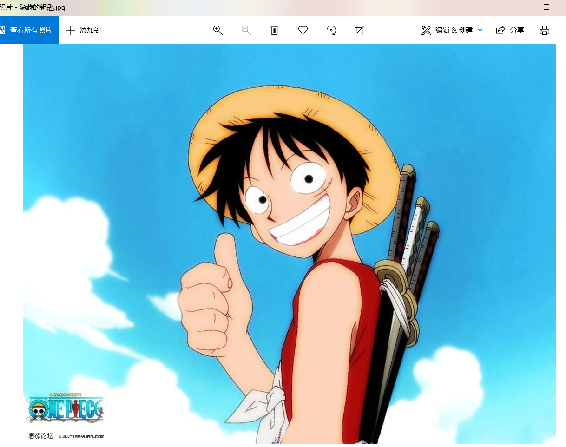
Task: Expand the blue chevron next to 编辑 & 创建
Action: (x=480, y=30)
